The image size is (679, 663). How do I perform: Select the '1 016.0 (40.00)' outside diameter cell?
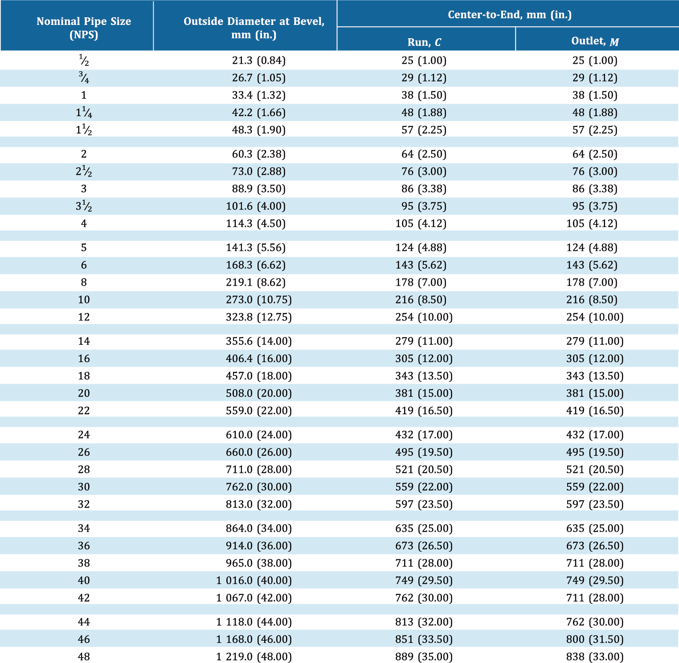pyautogui.click(x=254, y=580)
